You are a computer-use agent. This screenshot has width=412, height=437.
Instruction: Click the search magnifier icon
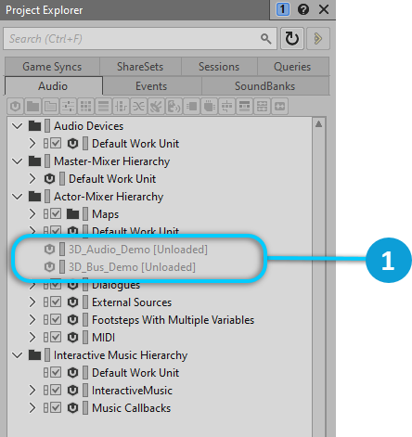point(265,39)
